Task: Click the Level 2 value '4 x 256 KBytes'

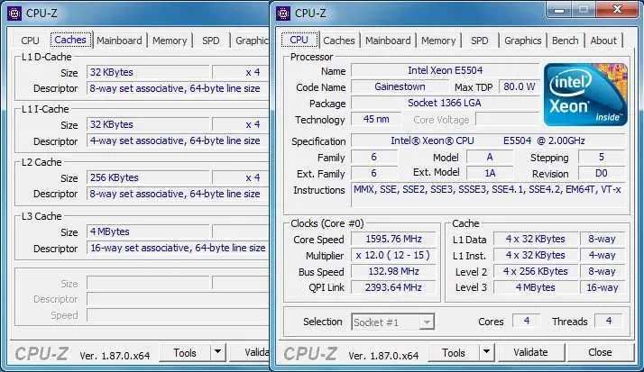Action: (x=536, y=271)
